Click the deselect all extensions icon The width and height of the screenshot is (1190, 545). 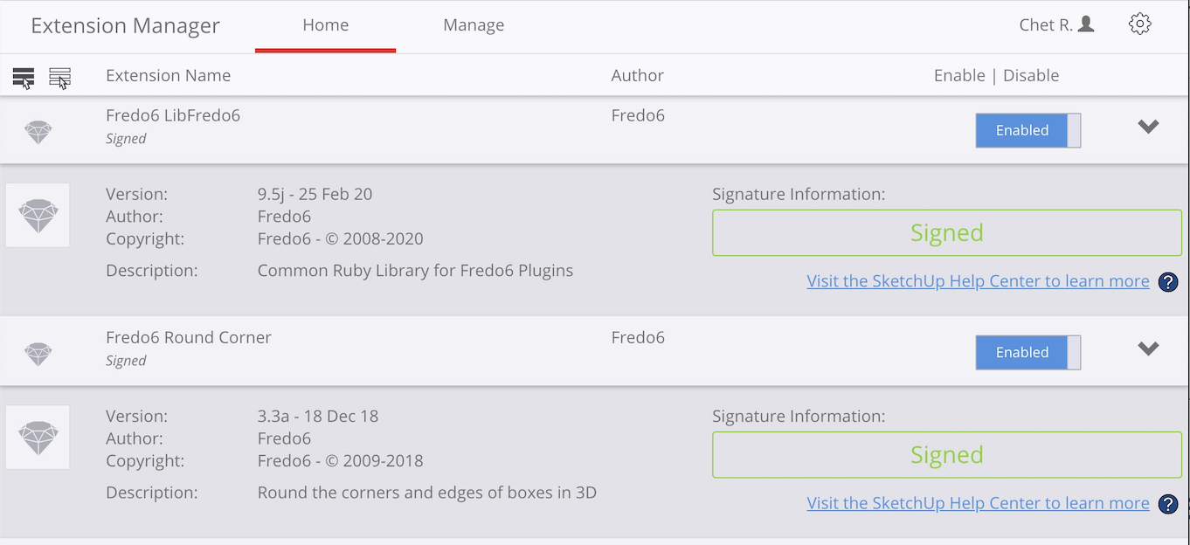(60, 78)
